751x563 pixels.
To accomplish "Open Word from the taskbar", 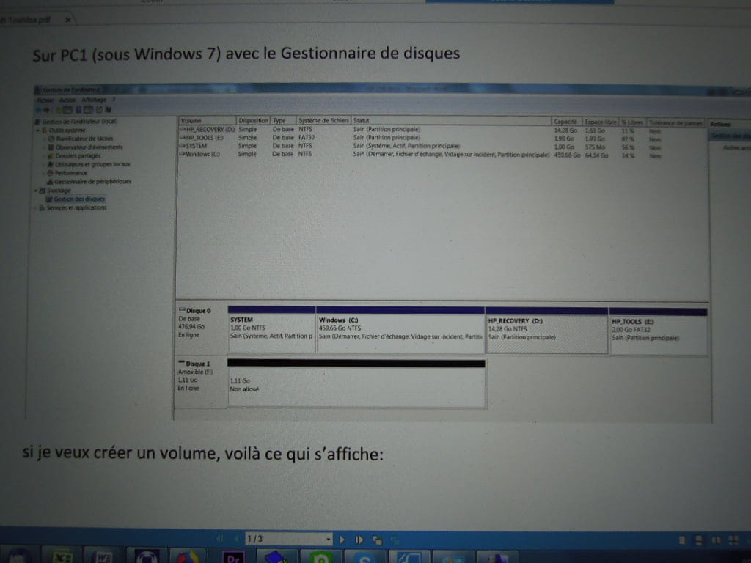I will pos(104,556).
